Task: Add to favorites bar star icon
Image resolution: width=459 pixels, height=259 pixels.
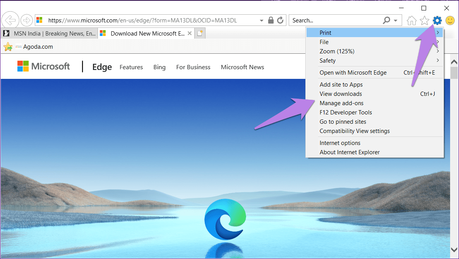Action: pyautogui.click(x=8, y=47)
